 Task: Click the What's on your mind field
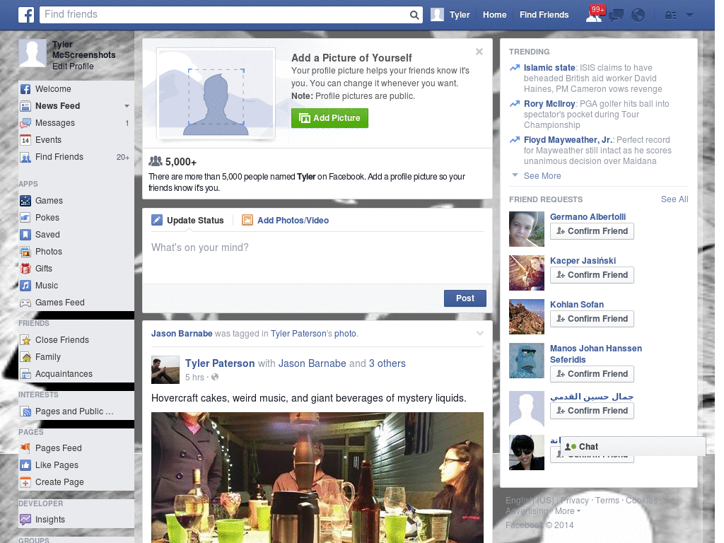(317, 256)
